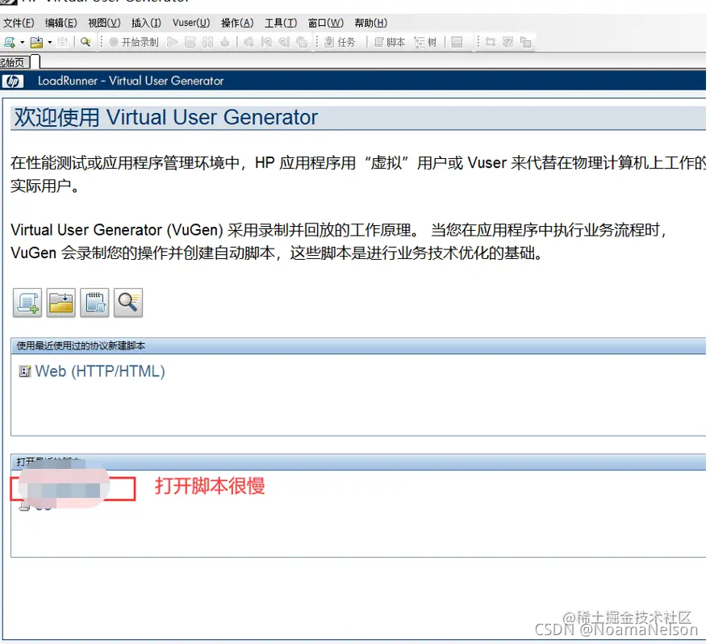Click the output window toolbar icon
Viewport: 710px width, 644px height.
coord(457,43)
